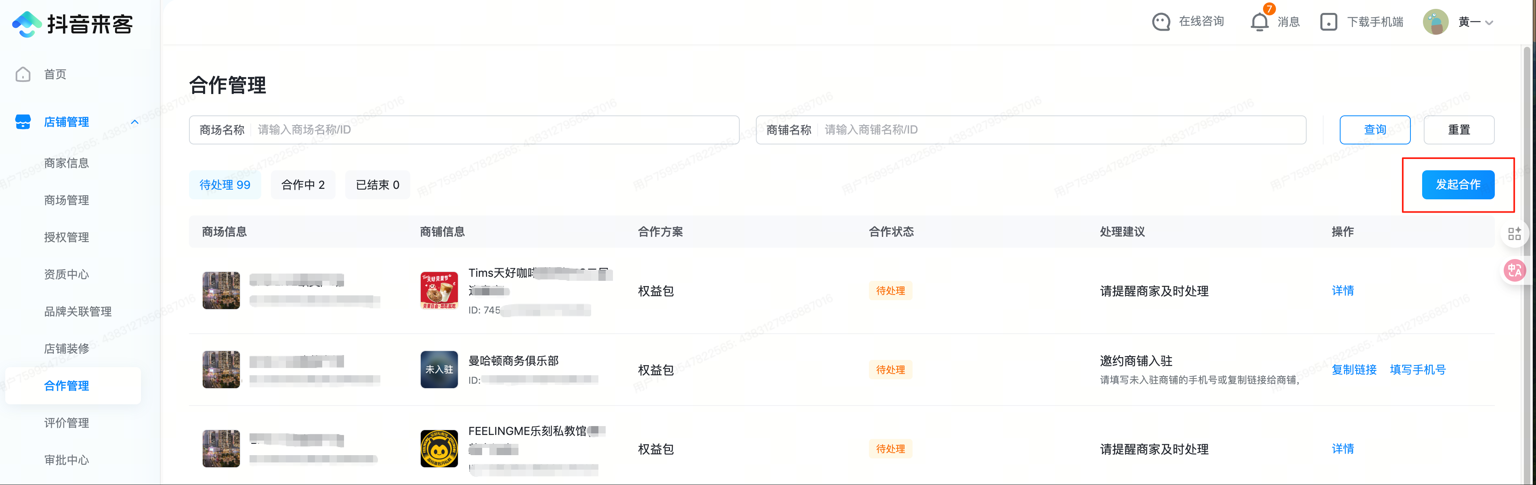
Task: Click the 抖音来客 logo icon
Action: pos(26,24)
